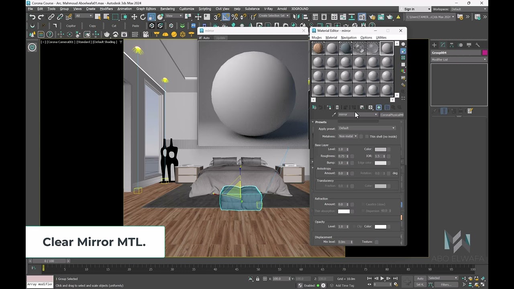
Task: Click the Set Key big key icon
Action: pyautogui.click(x=407, y=281)
